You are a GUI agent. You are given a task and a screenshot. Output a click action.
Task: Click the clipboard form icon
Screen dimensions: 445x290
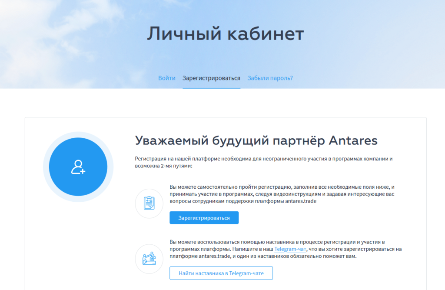(149, 203)
